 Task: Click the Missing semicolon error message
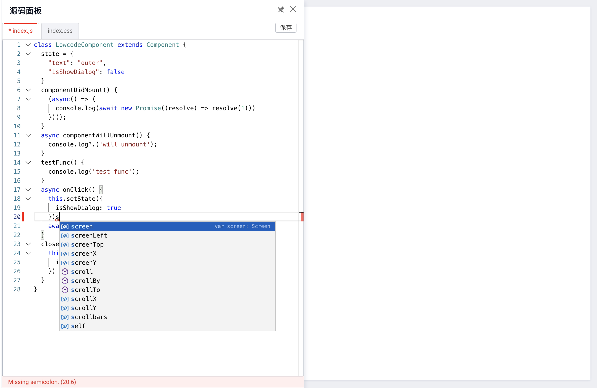click(42, 382)
